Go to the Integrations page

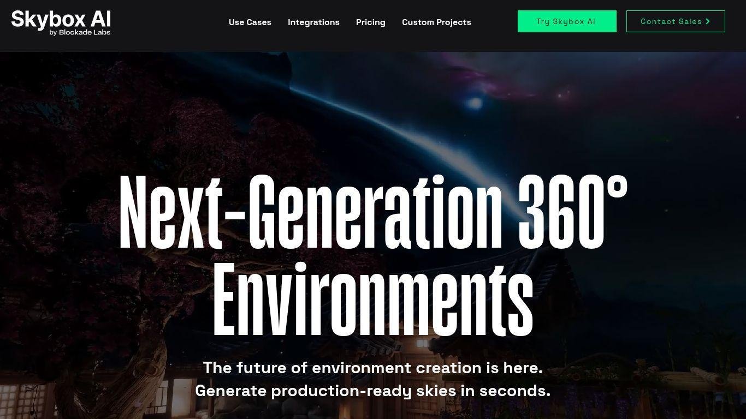pos(313,22)
